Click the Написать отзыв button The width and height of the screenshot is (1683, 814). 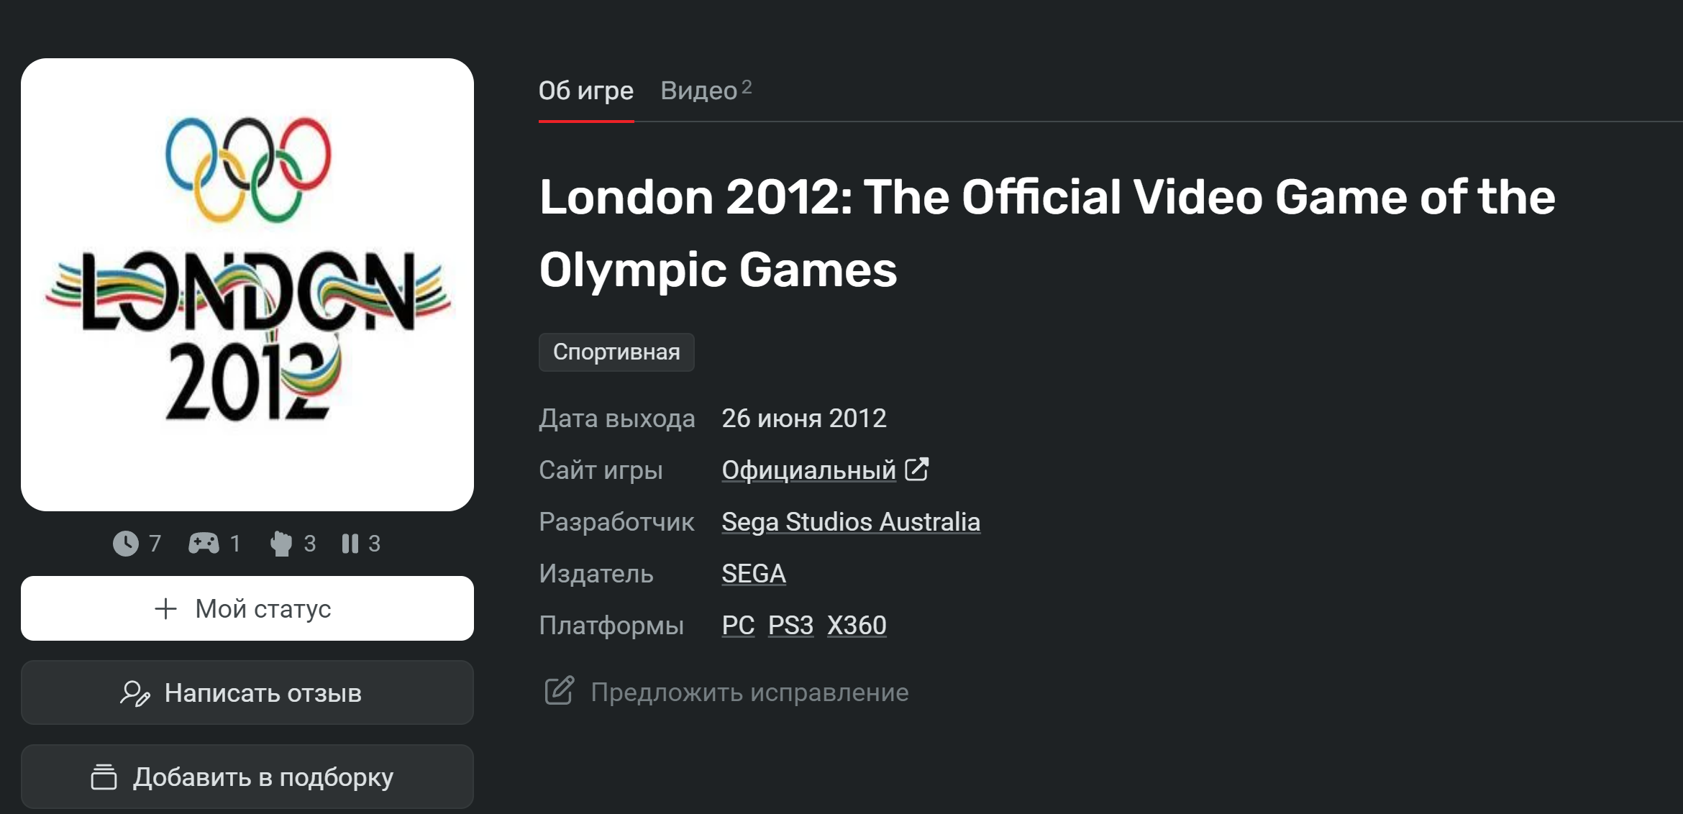coord(247,692)
